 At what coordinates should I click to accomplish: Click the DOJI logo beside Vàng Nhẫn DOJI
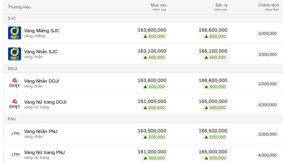coord(15,83)
